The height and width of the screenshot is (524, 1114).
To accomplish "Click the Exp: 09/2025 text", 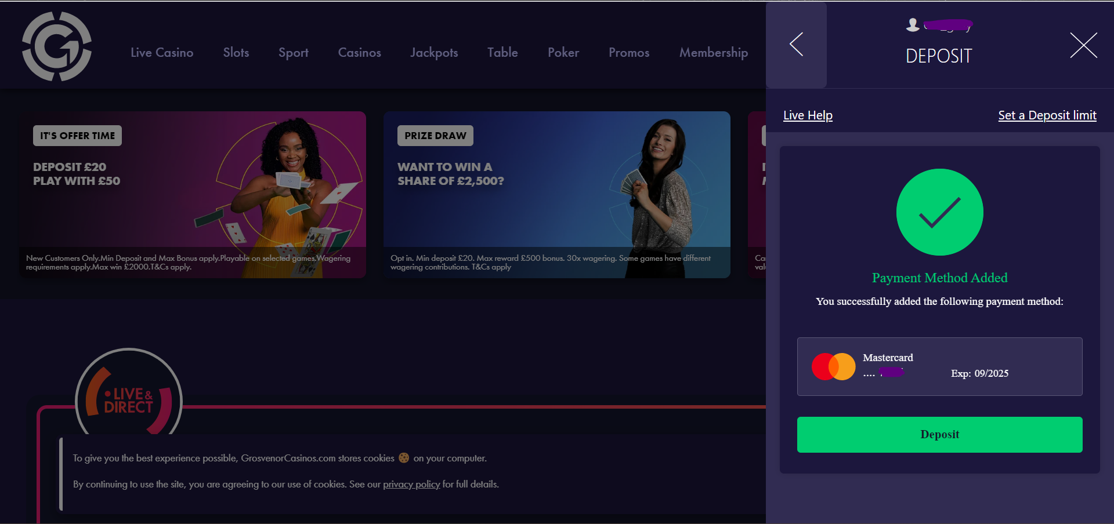I will coord(979,373).
